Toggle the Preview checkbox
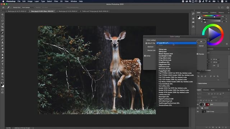Screen dimensions: 230x129 197,54
